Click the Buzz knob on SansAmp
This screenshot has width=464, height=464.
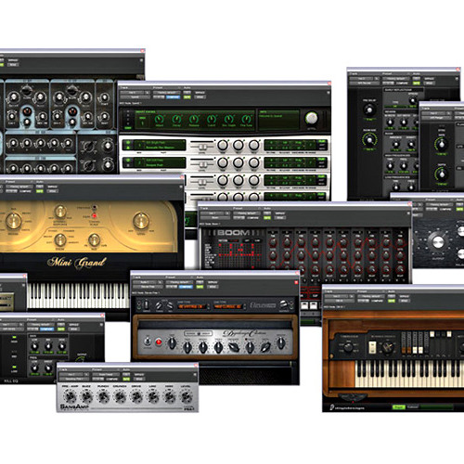point(86,396)
